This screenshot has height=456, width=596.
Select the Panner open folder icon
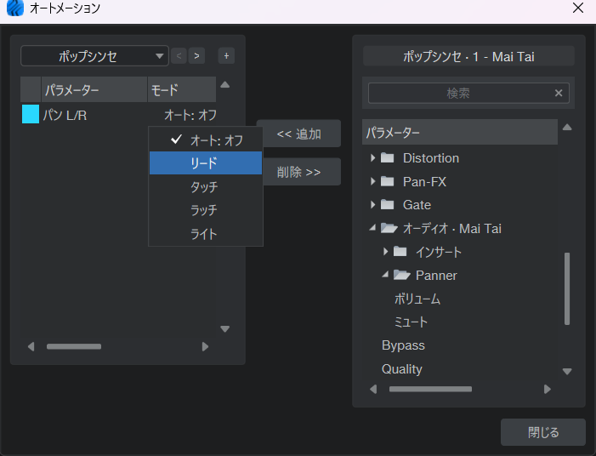click(402, 275)
